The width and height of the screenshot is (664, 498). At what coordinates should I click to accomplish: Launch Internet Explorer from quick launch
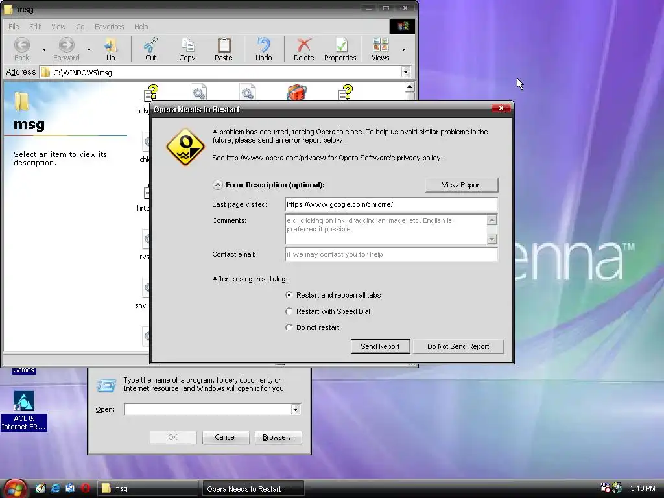pos(55,488)
